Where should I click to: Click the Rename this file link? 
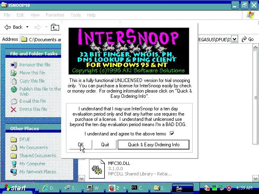pos(35,65)
